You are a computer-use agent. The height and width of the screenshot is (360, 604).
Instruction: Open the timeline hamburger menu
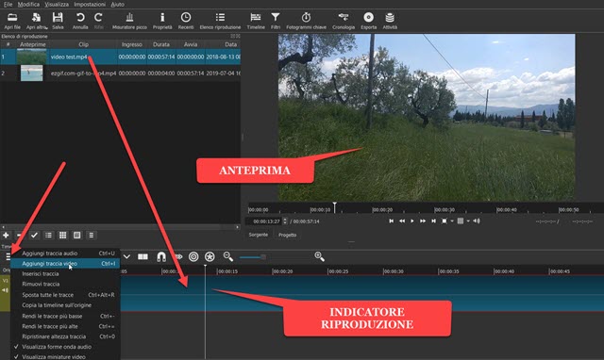pos(8,256)
